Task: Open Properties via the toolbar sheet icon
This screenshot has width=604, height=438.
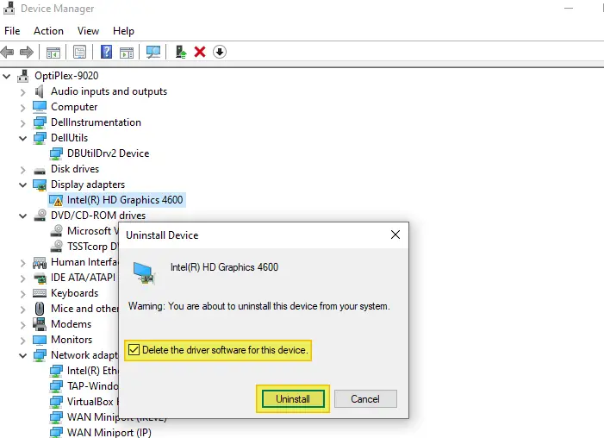Action: (80, 52)
